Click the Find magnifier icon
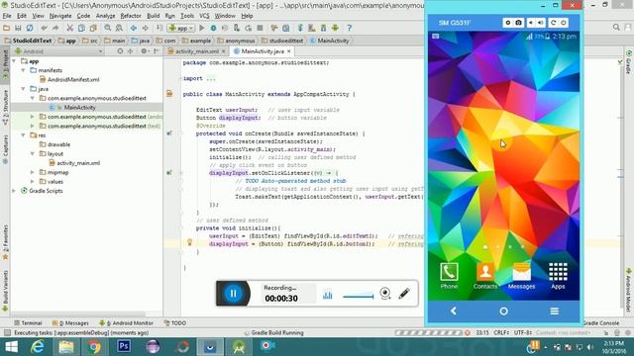Image resolution: width=634 pixels, height=356 pixels. click(108, 28)
